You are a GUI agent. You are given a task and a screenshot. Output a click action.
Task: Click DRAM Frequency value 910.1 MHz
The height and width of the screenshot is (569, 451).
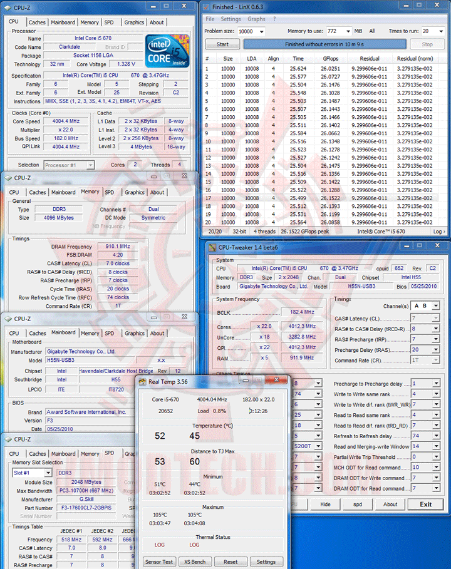pos(118,247)
